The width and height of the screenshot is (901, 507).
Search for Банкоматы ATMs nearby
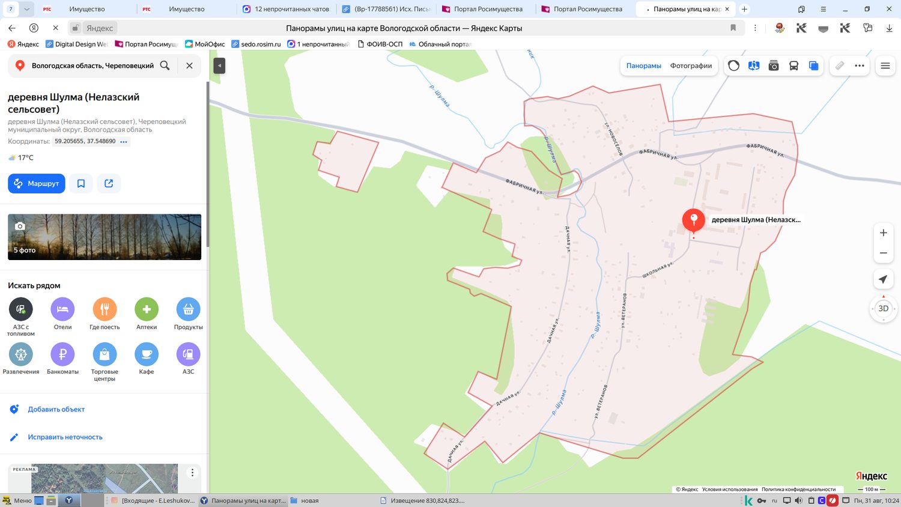(62, 354)
